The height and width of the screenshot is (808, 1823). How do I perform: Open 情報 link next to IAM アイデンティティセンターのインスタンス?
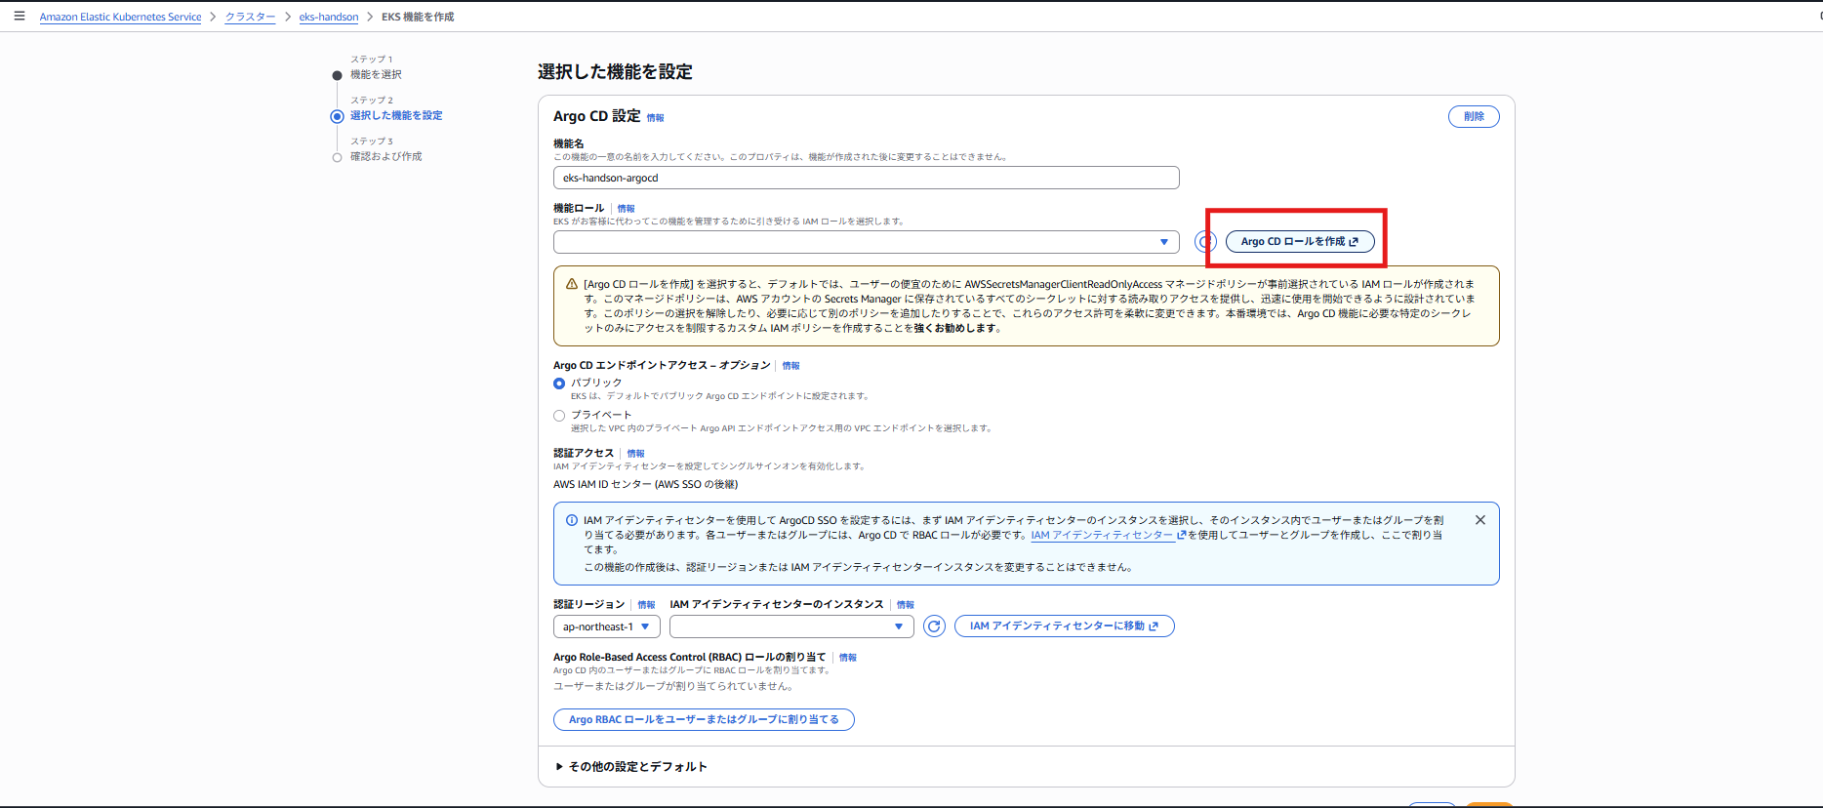click(905, 605)
